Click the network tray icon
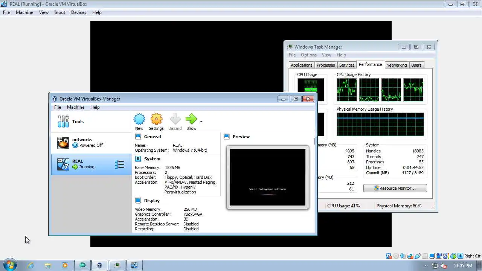The height and width of the screenshot is (271, 482). tap(435, 266)
